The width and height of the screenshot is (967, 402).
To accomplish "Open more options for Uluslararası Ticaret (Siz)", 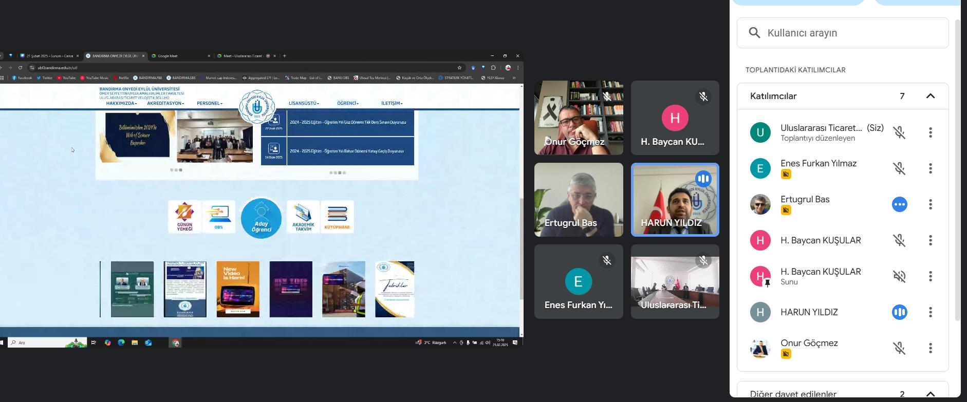I will (931, 132).
